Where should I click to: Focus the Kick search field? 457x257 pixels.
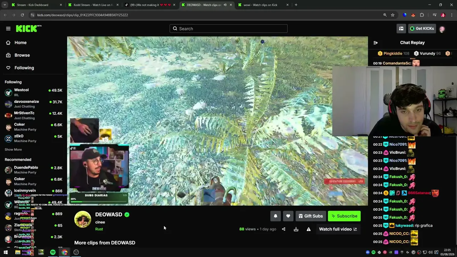(x=228, y=29)
